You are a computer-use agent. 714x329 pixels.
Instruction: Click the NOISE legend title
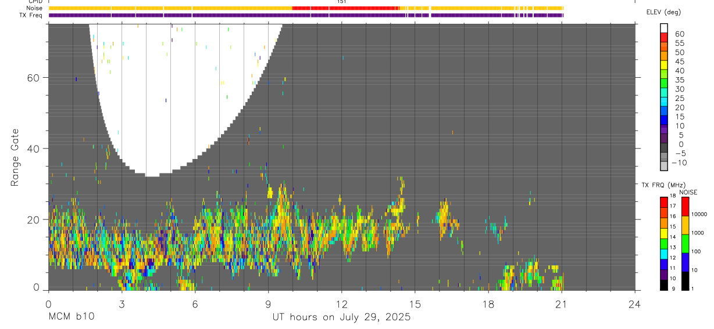click(x=688, y=192)
